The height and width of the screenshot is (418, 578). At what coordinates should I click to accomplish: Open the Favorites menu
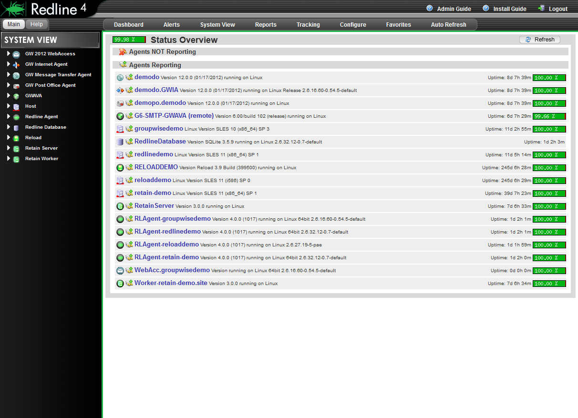[399, 25]
